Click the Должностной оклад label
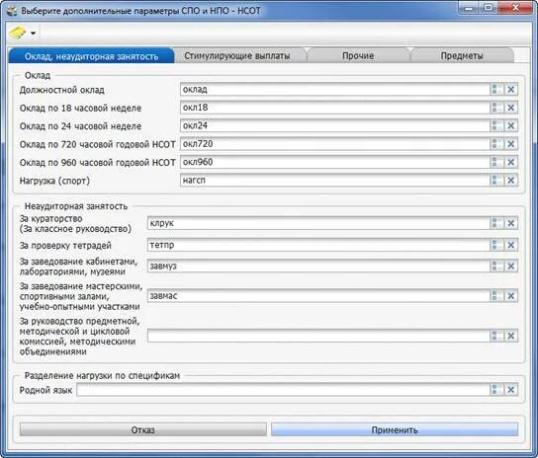 (61, 90)
